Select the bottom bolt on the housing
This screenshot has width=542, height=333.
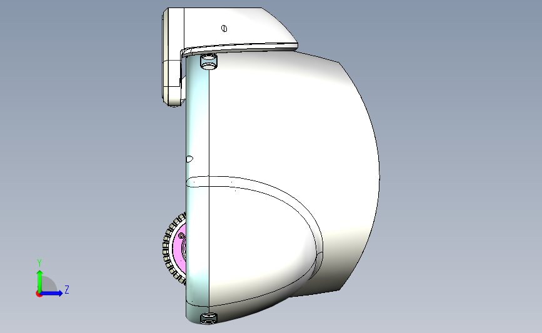click(x=209, y=318)
